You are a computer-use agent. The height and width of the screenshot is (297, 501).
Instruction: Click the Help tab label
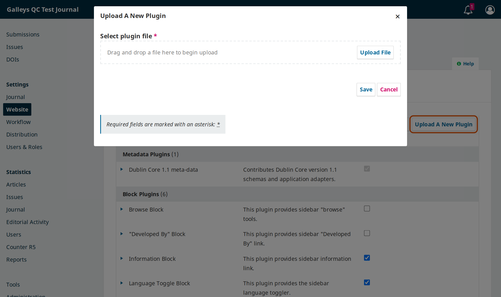[x=468, y=64]
